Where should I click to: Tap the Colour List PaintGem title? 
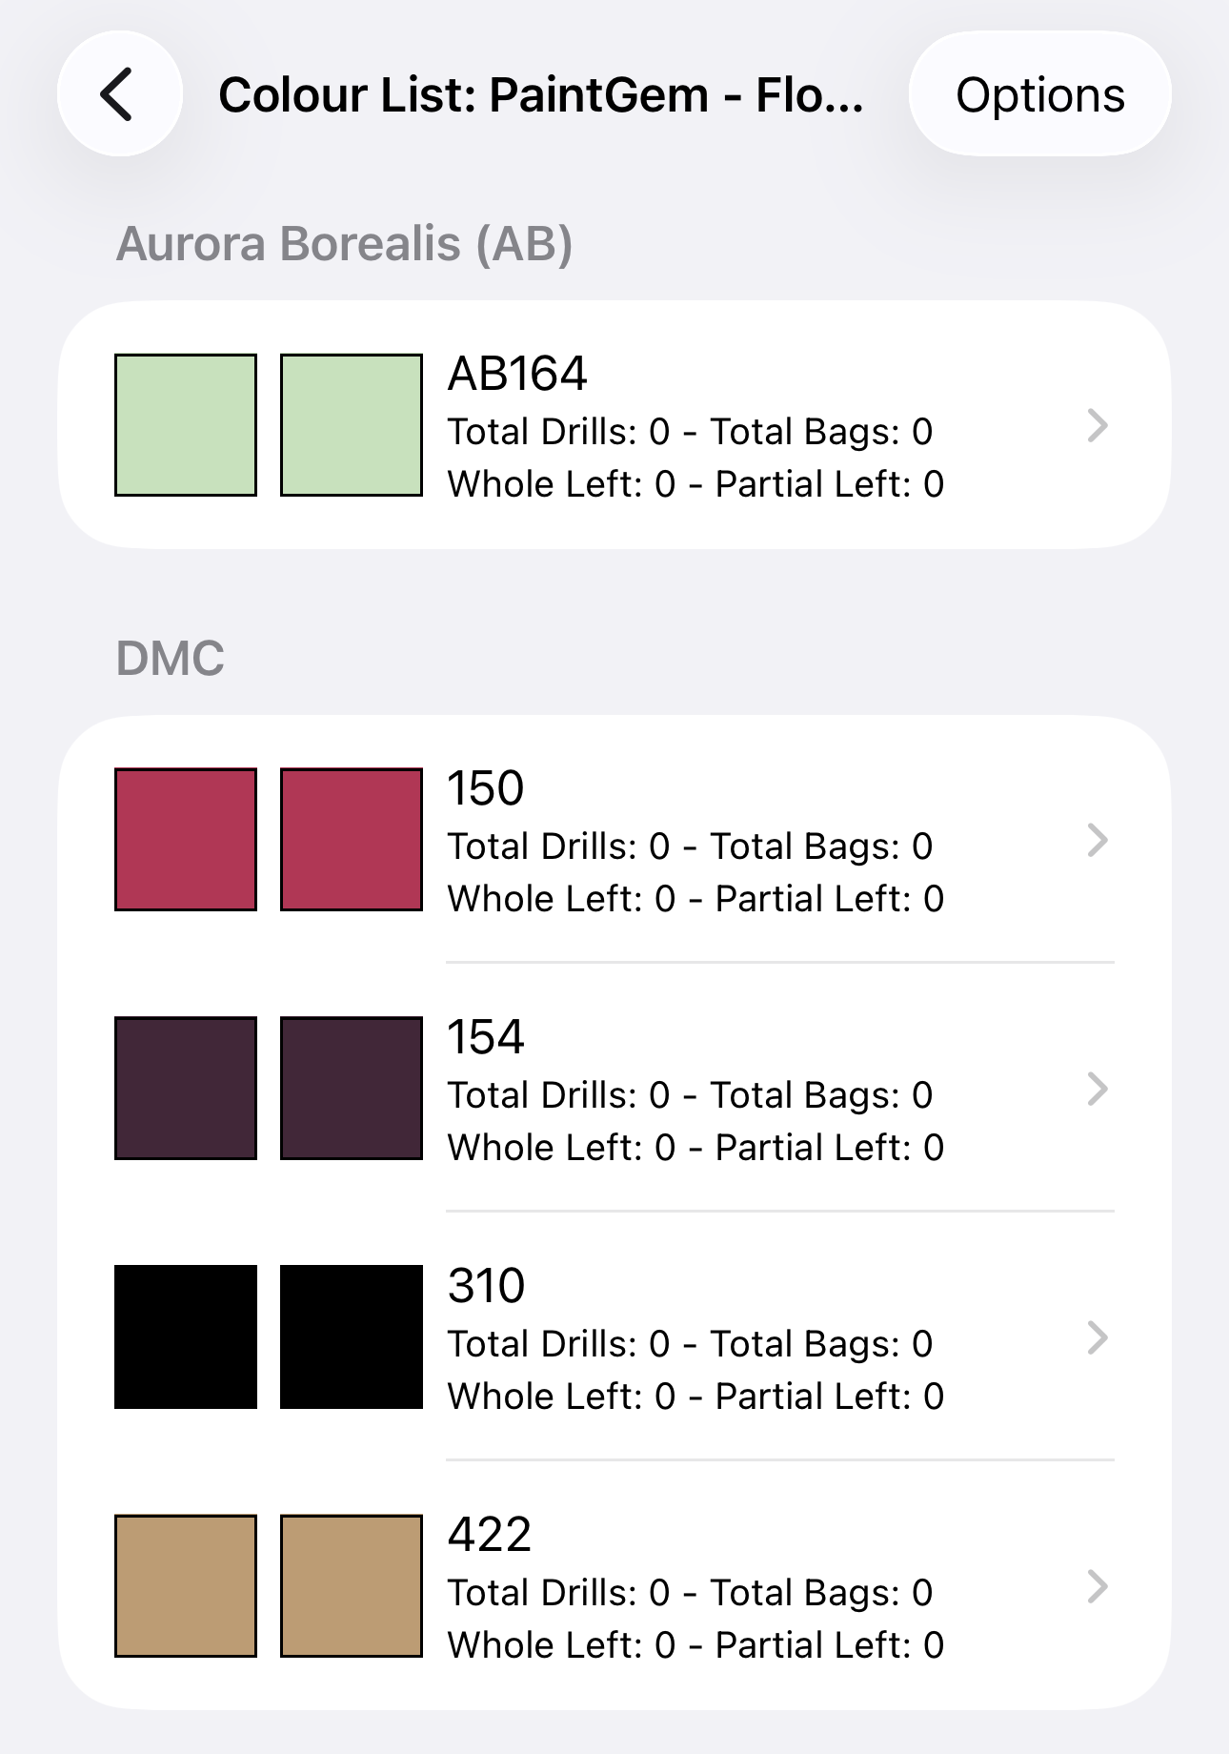(541, 95)
